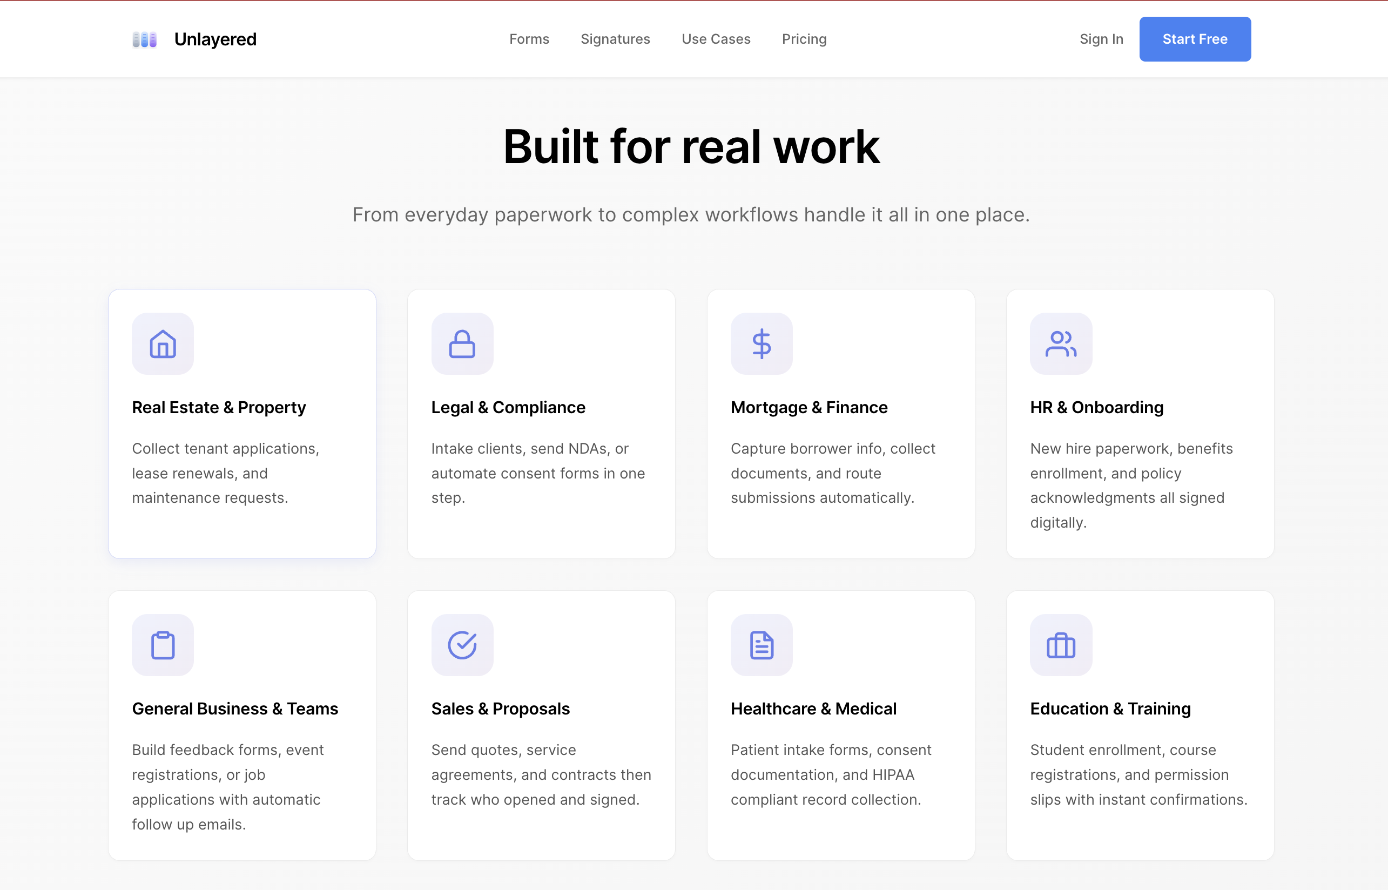The height and width of the screenshot is (890, 1388).
Task: Click the Unlayered logo icon
Action: click(144, 39)
